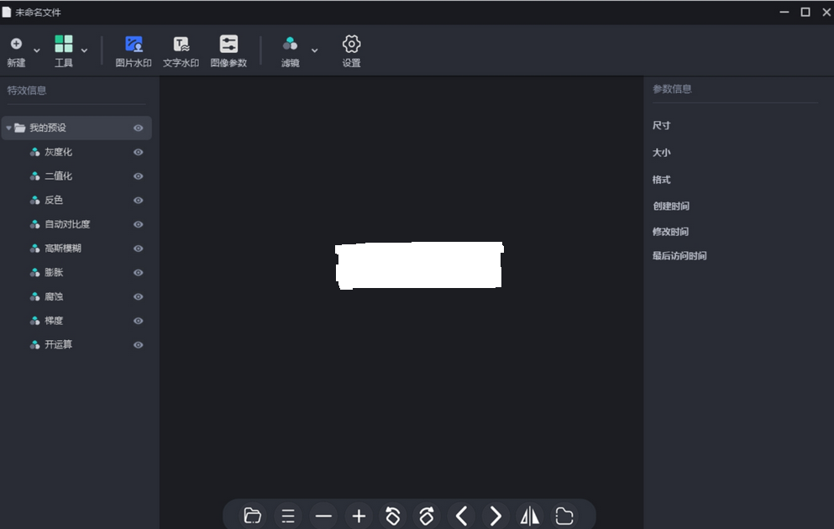This screenshot has height=529, width=834.
Task: Click the white image in the canvas
Action: click(x=419, y=265)
